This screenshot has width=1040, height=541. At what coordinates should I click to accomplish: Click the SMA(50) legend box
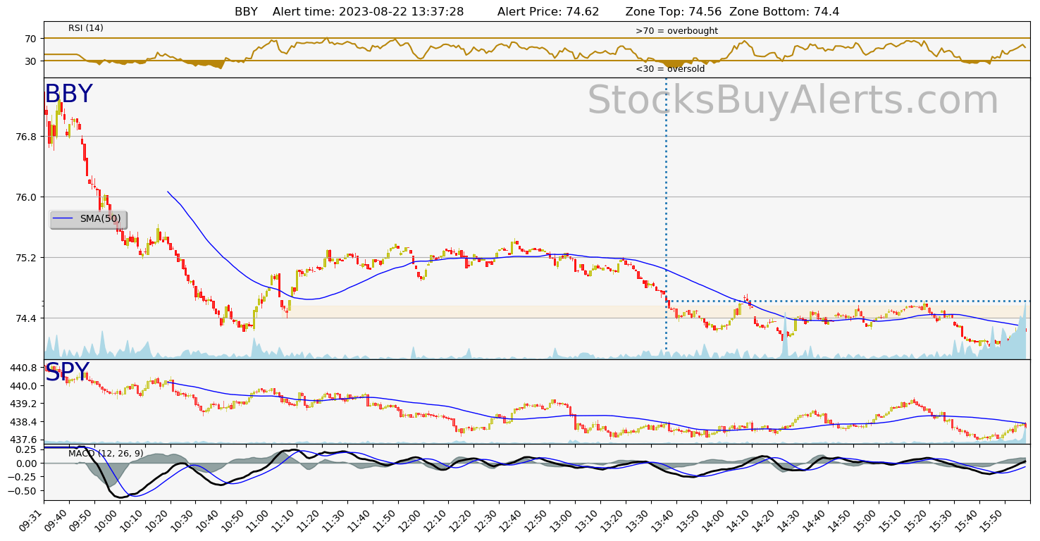pos(88,219)
